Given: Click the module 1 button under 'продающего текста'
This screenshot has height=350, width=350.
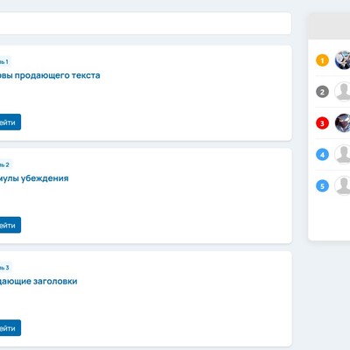Looking at the screenshot, I should click(x=10, y=122).
